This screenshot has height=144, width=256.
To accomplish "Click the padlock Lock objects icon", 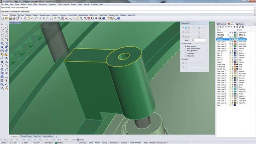I will [x=85, y=18].
